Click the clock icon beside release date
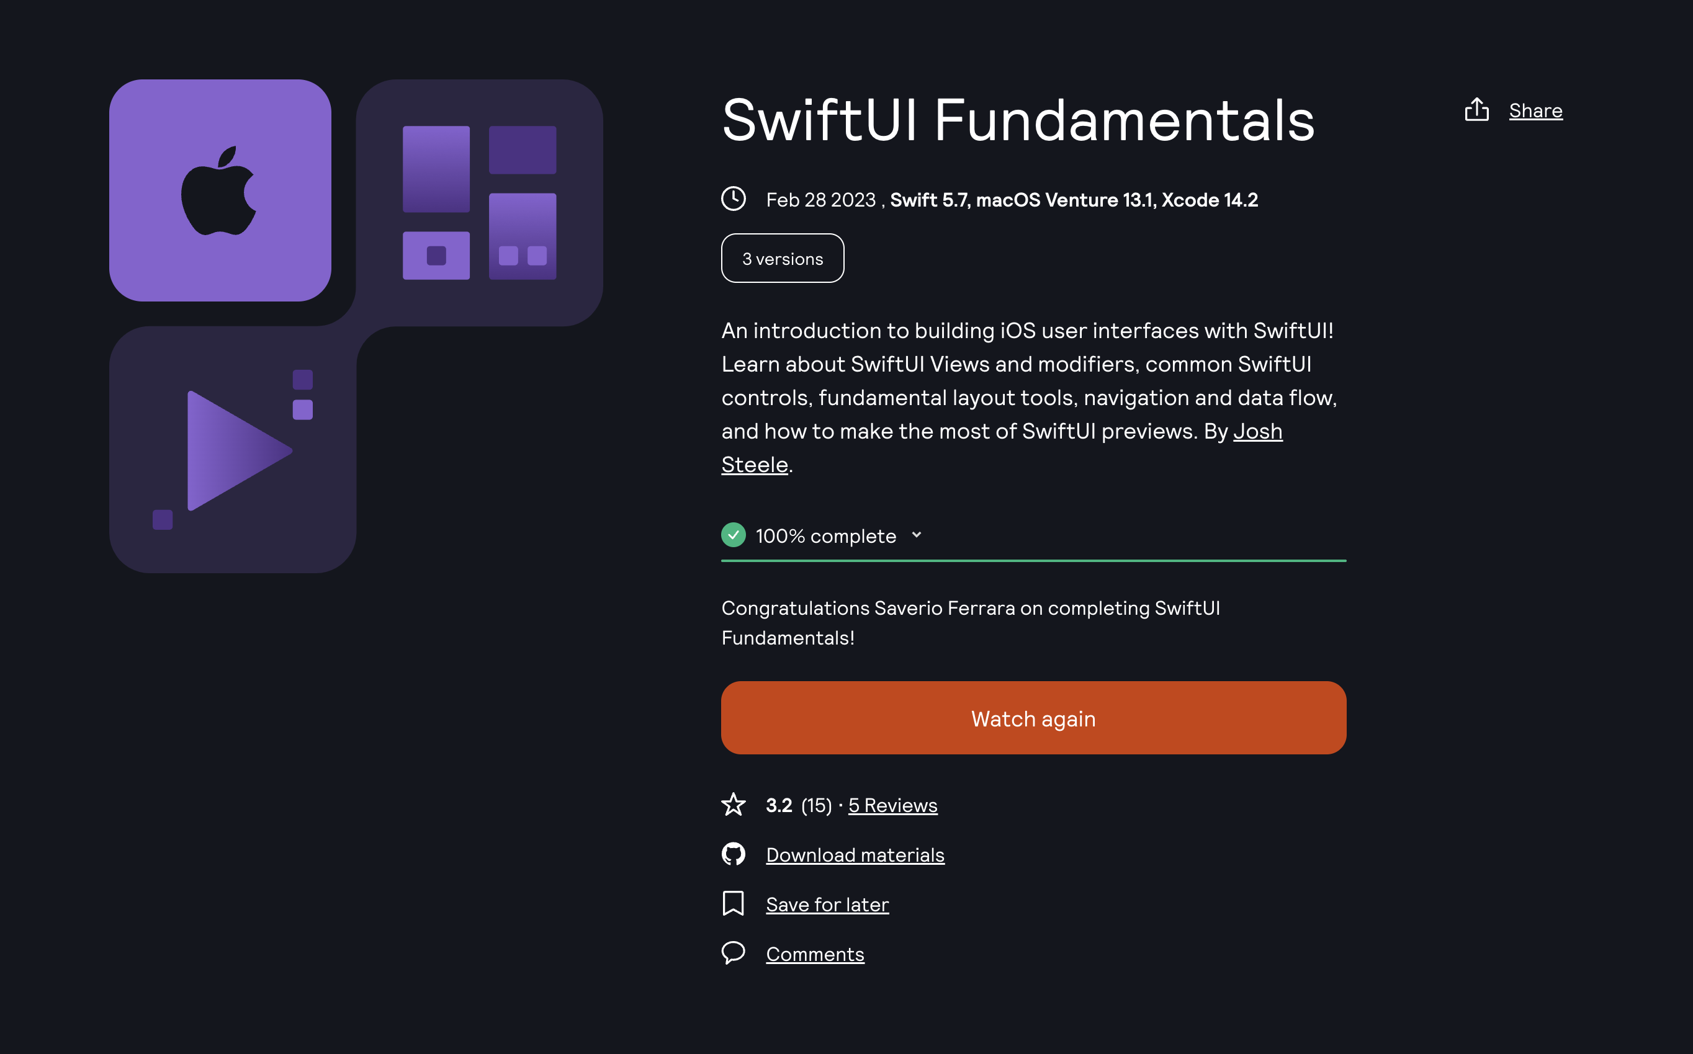 pos(733,199)
